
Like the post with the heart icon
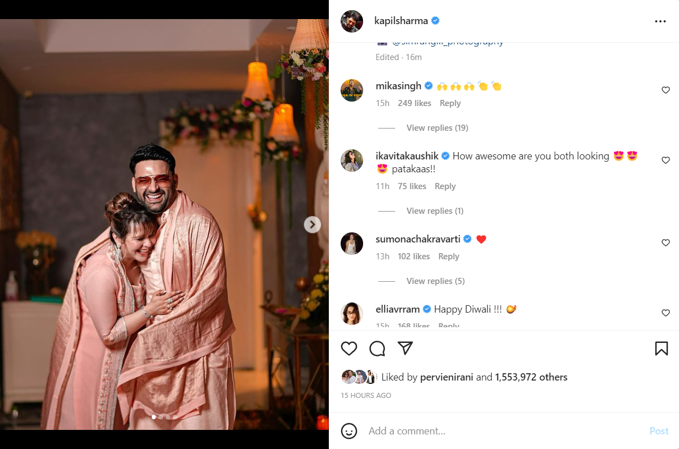tap(349, 349)
